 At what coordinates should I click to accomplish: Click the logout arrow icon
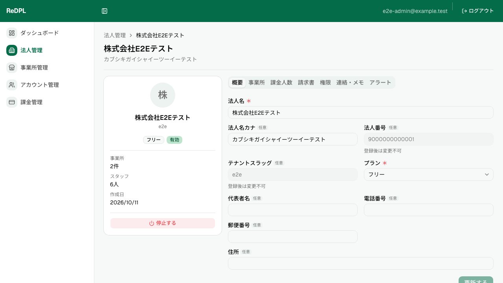pos(464,11)
